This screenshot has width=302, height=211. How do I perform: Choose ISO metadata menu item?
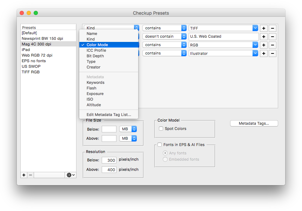[109, 99]
